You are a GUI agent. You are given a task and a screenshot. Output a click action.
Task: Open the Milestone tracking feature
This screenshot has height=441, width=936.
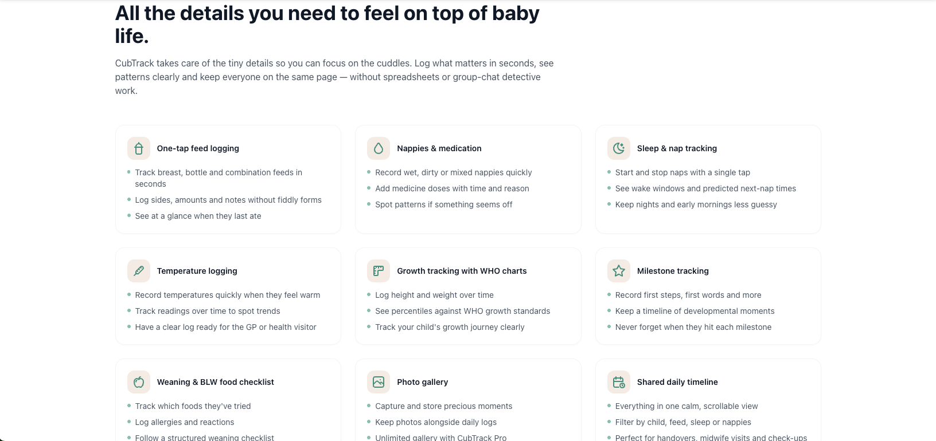(673, 270)
